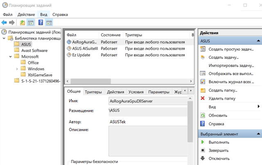Select the ASUS folder in tree

[x=26, y=44]
